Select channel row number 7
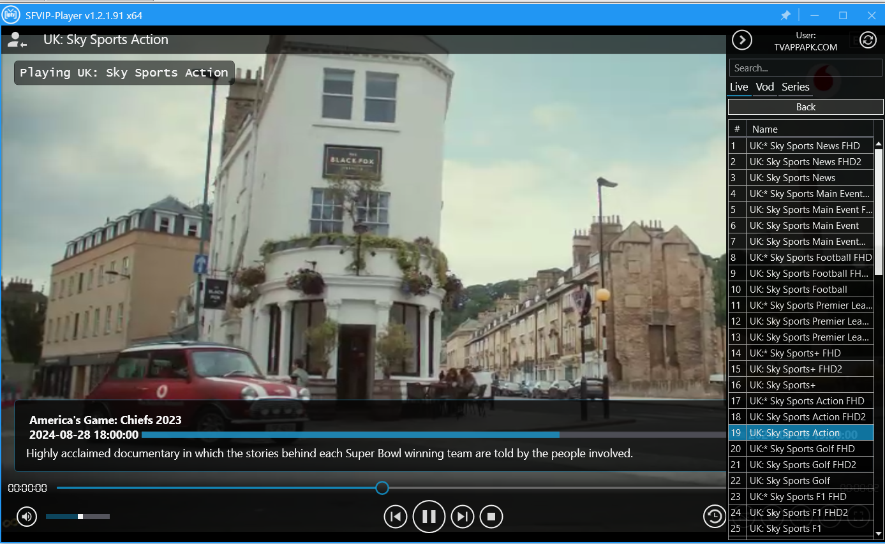Screen dimensions: 885x544 click(x=801, y=242)
